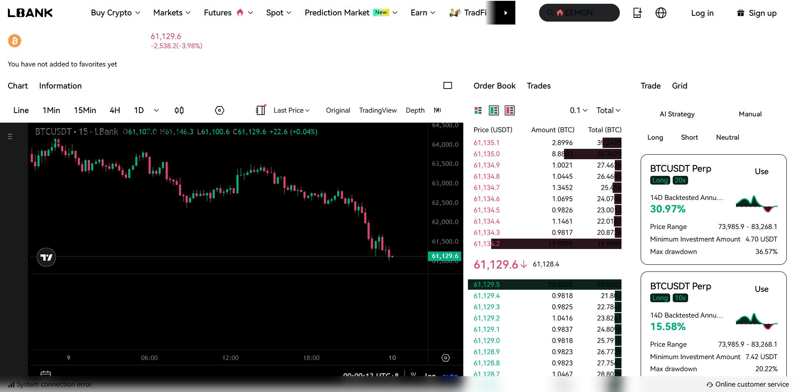
Task: Open price scale settings icon
Action: tap(445, 358)
